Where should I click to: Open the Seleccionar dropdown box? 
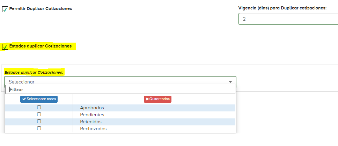(x=120, y=82)
